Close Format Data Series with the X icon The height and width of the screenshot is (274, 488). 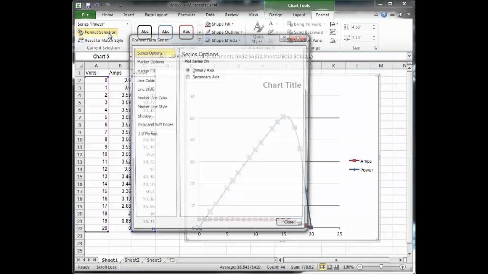pos(299,39)
